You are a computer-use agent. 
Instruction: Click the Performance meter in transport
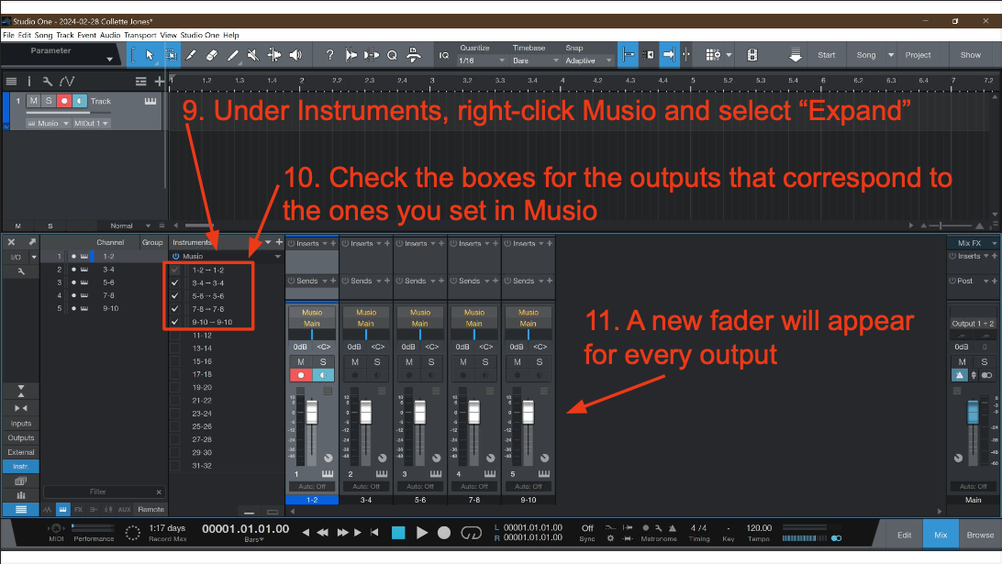point(94,532)
